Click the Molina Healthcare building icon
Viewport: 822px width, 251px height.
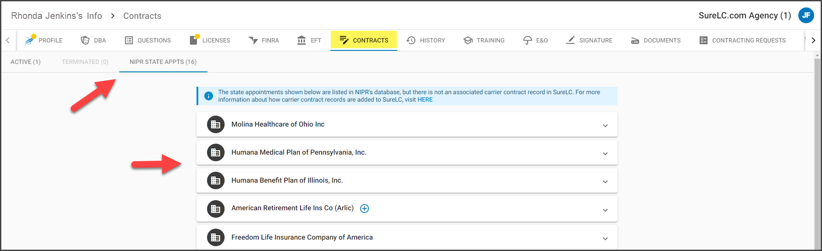click(216, 124)
